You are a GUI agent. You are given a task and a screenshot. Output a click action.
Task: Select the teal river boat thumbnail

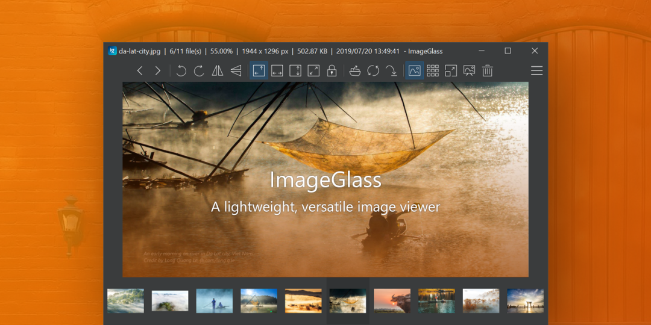point(437,301)
